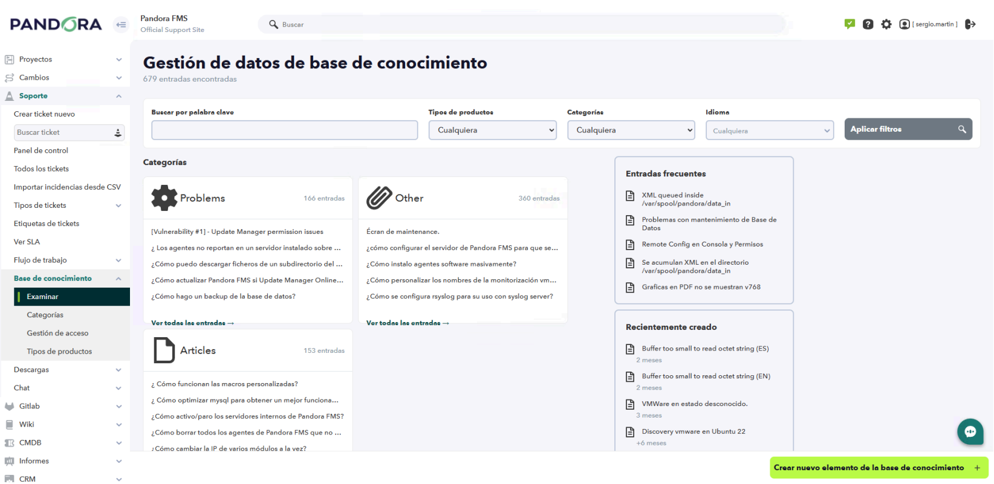Image resolution: width=994 pixels, height=484 pixels.
Task: Open Problemas con mantenimiento de Base de Datos
Action: click(x=709, y=224)
